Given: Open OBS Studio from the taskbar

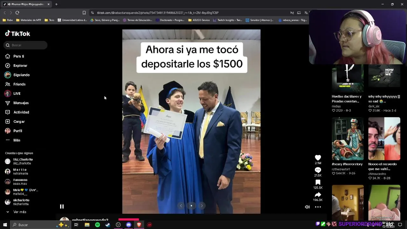Looking at the screenshot, I should [x=118, y=225].
